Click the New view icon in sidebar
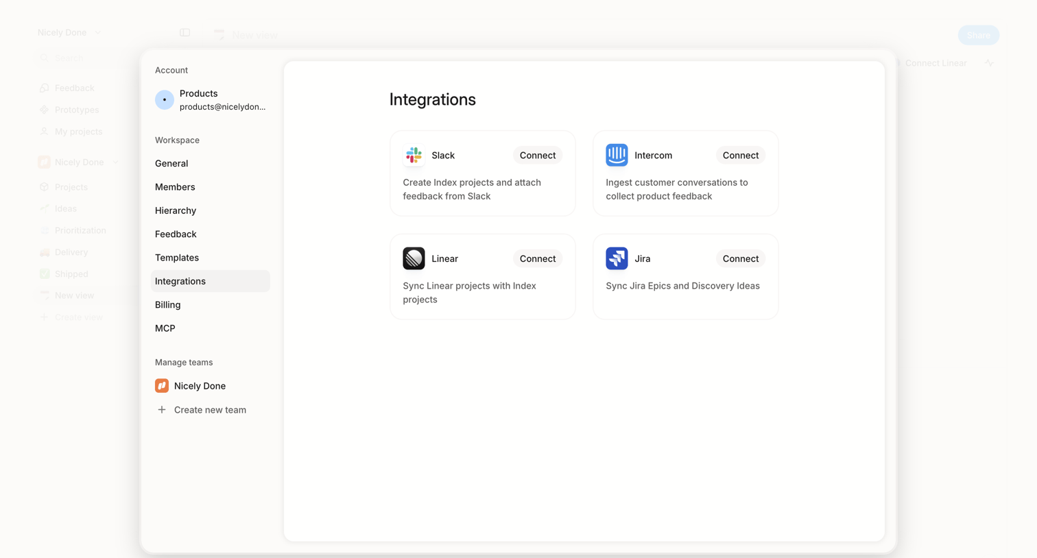Screen dimensions: 1037x558 click(45, 295)
